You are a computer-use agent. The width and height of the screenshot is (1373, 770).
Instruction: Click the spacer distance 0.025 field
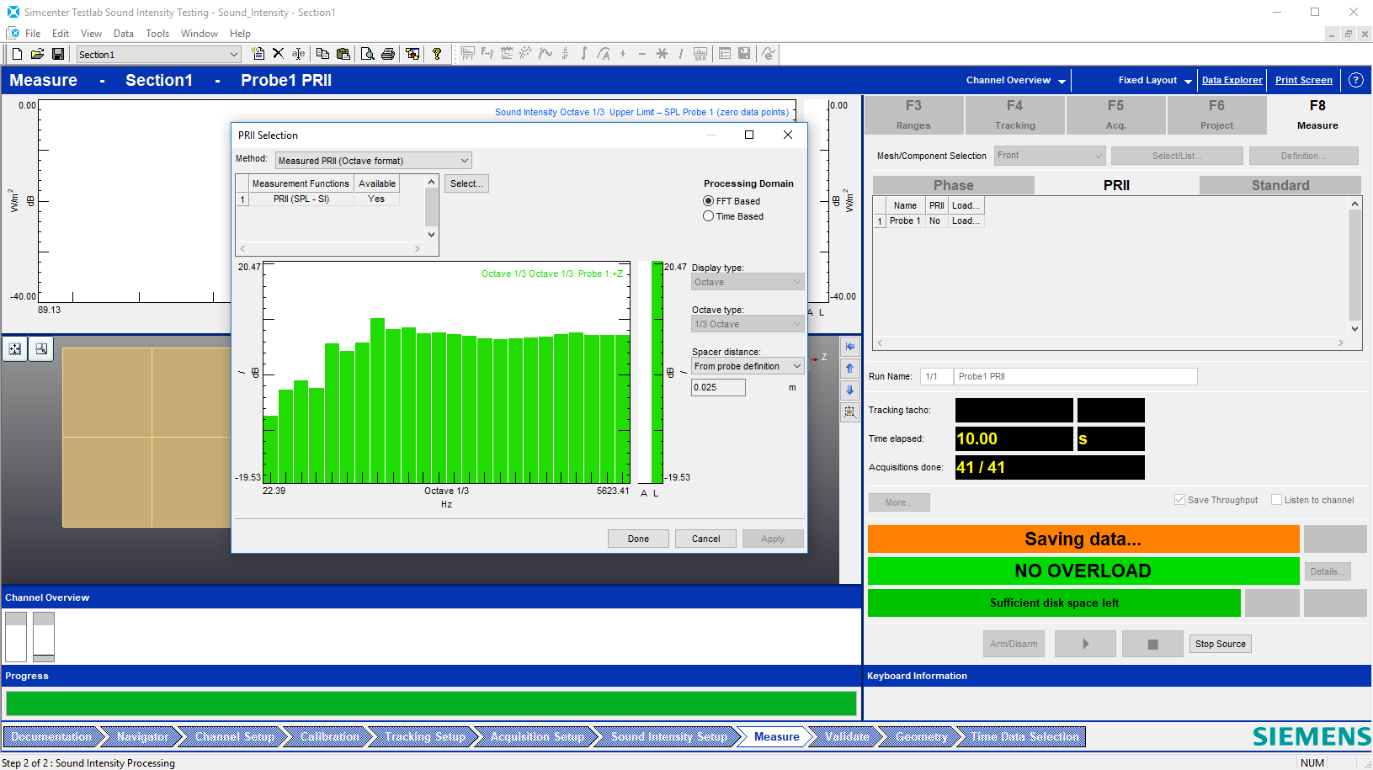tap(718, 387)
